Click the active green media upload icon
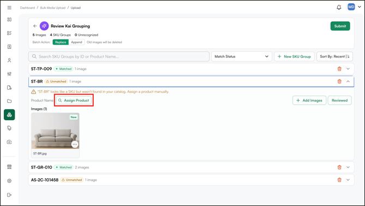 (9, 115)
